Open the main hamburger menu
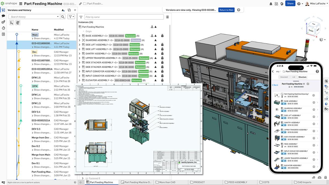The image size is (329, 185). point(20,4)
